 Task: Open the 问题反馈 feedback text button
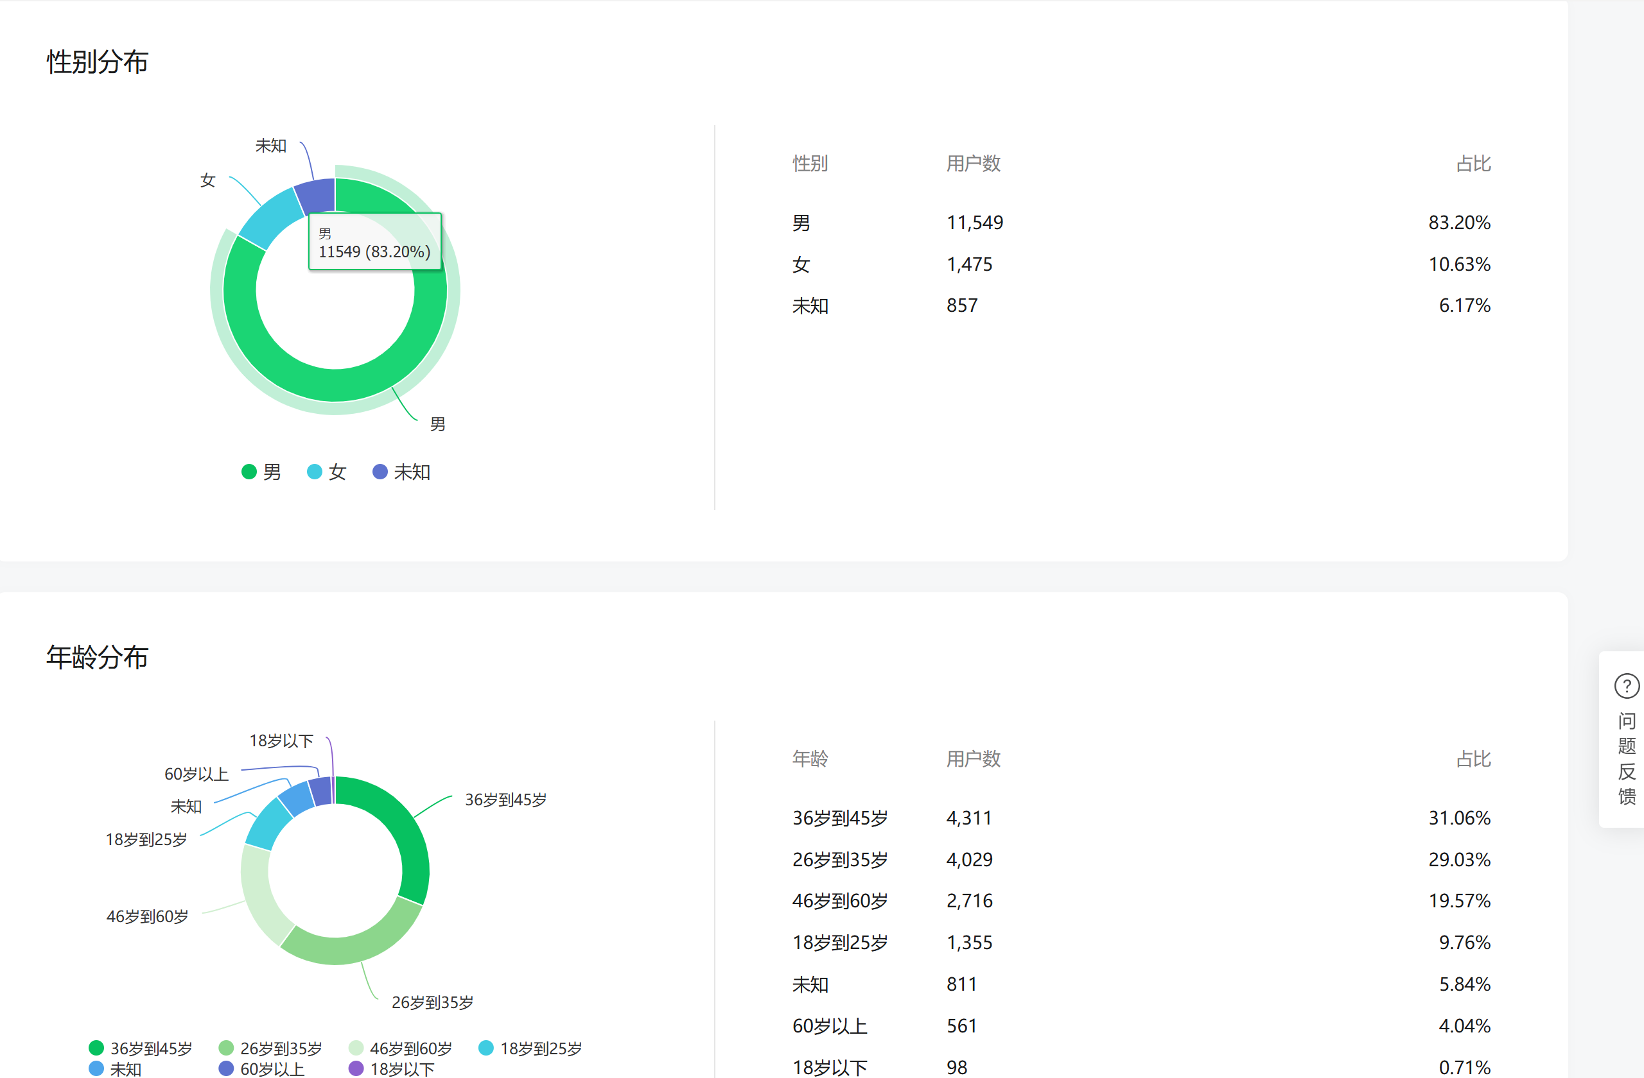click(1627, 758)
